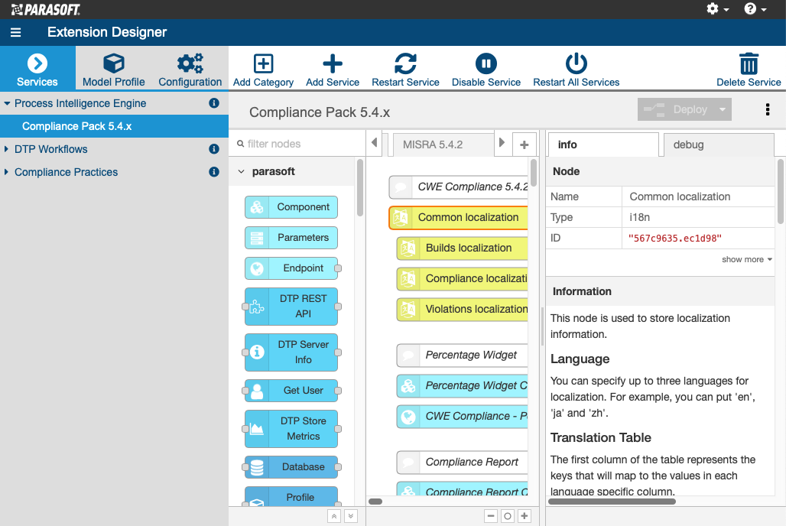Focus the filter nodes search field

click(x=299, y=144)
